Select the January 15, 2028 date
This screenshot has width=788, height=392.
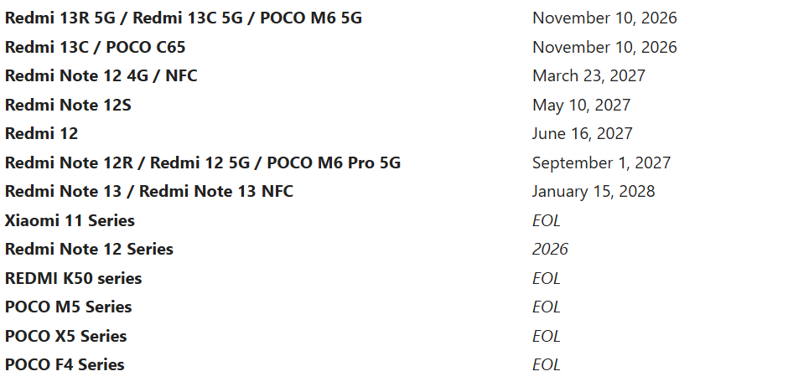click(594, 192)
